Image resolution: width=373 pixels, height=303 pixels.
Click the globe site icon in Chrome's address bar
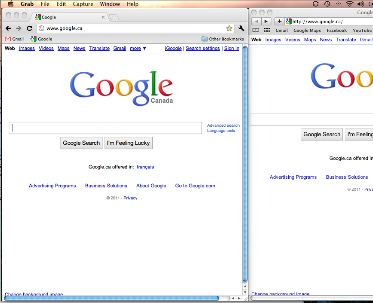pos(41,28)
